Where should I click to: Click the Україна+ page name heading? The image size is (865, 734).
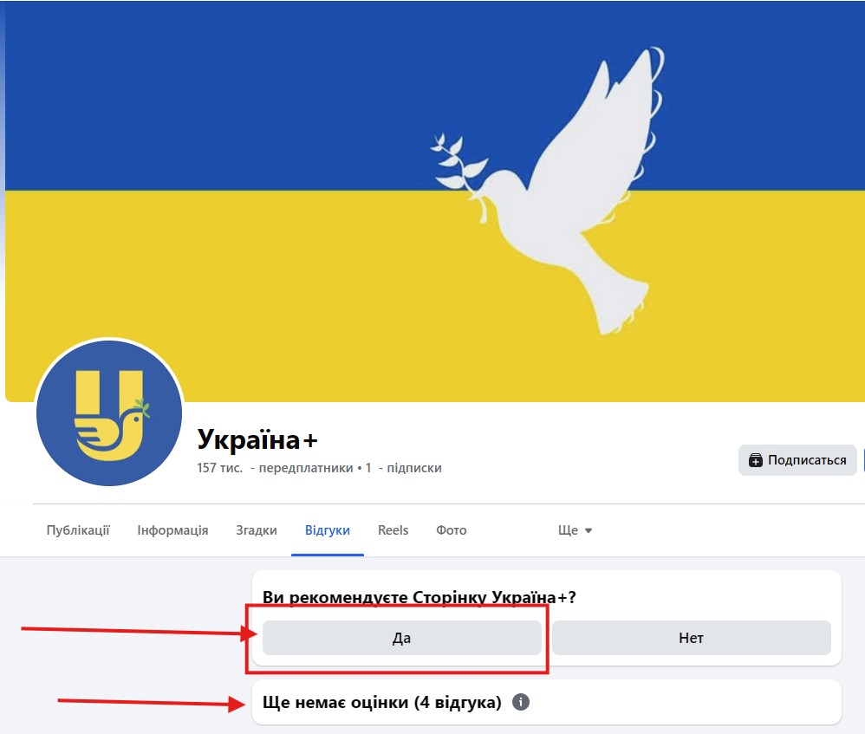point(257,439)
